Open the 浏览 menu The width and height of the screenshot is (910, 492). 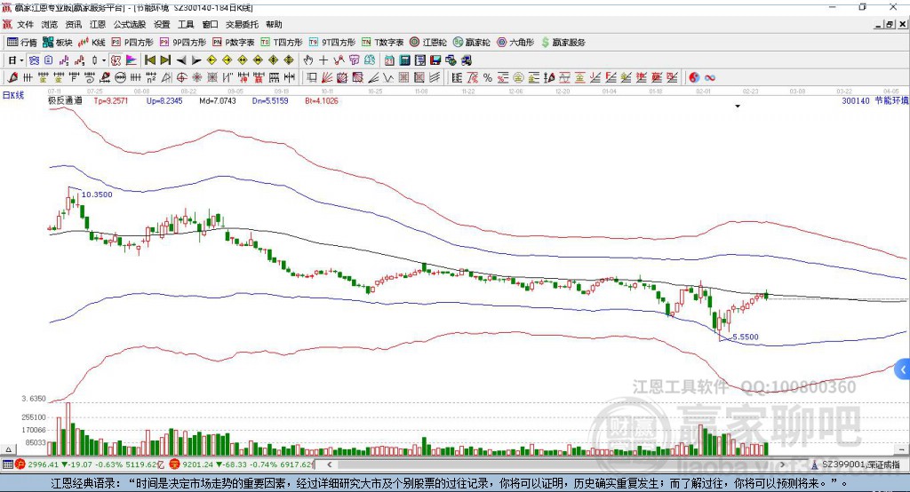pos(50,24)
